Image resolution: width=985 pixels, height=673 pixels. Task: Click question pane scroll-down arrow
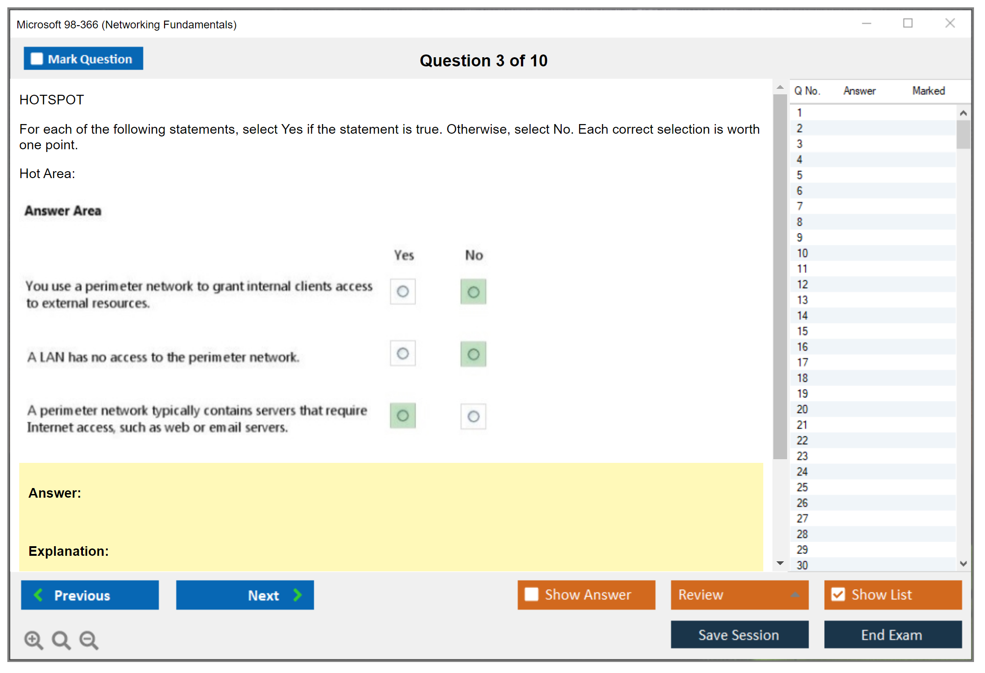point(780,563)
